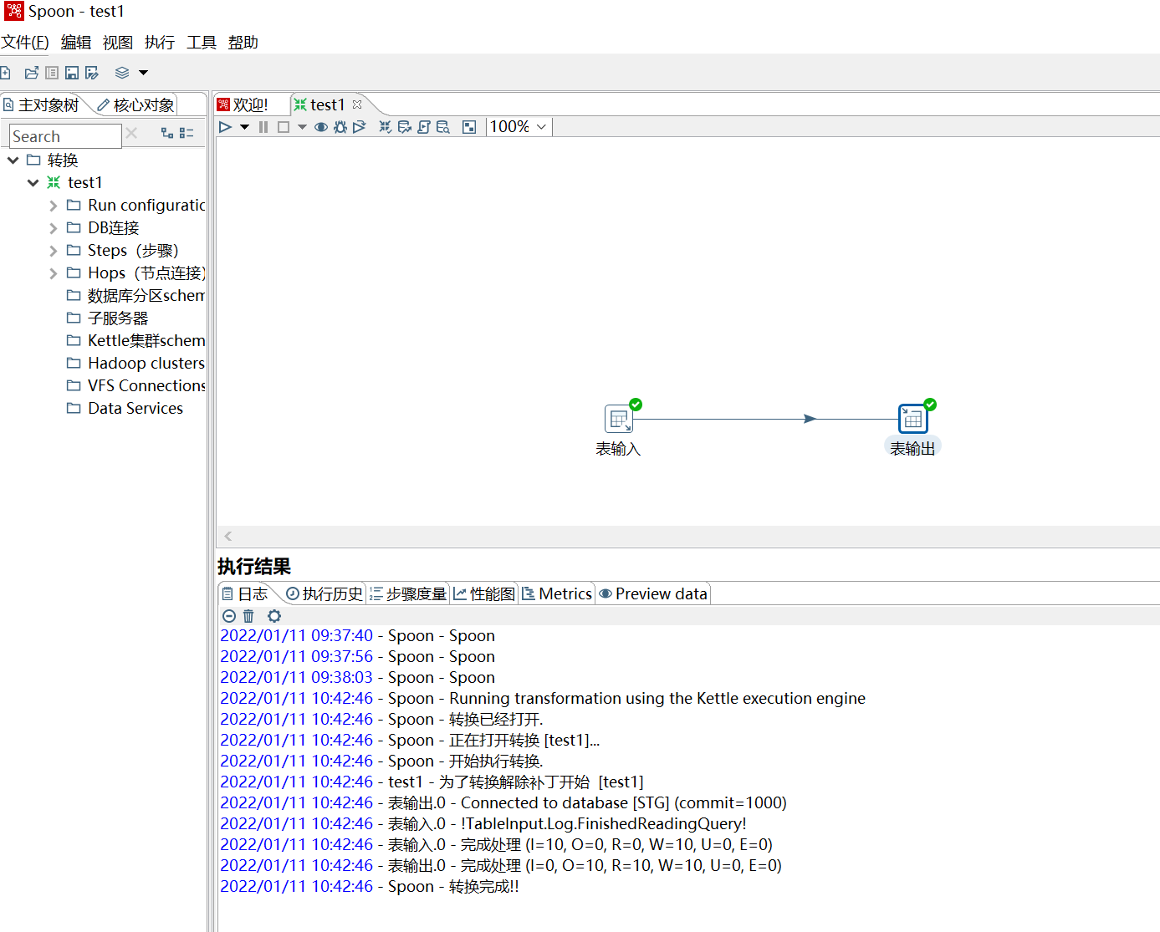The width and height of the screenshot is (1160, 932).
Task: Click the 表输入 step on the canvas
Action: coord(618,418)
